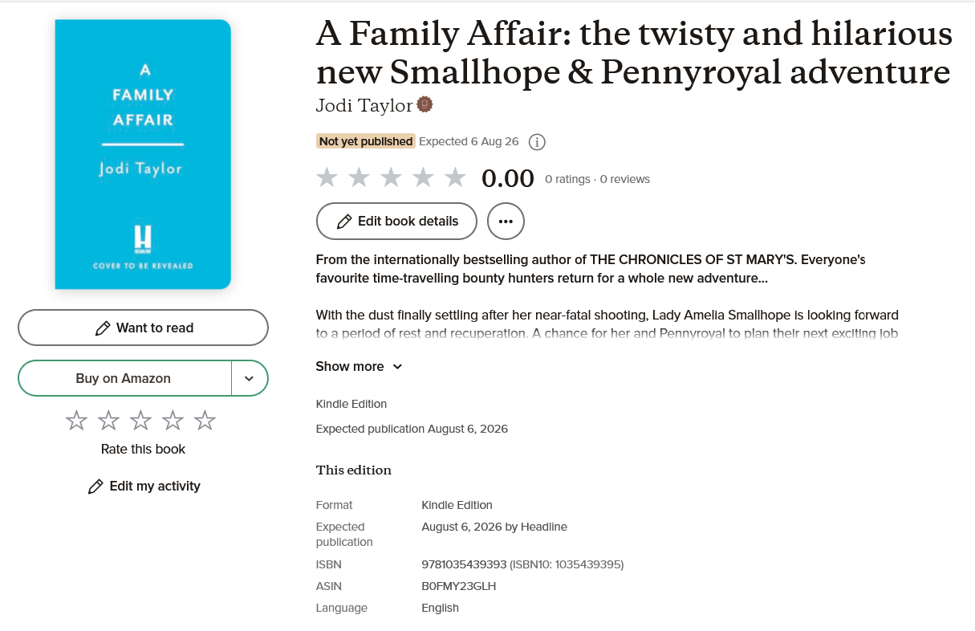Click the 0 ratings · 0 reviews text
Image resolution: width=975 pixels, height=631 pixels.
pyautogui.click(x=597, y=179)
